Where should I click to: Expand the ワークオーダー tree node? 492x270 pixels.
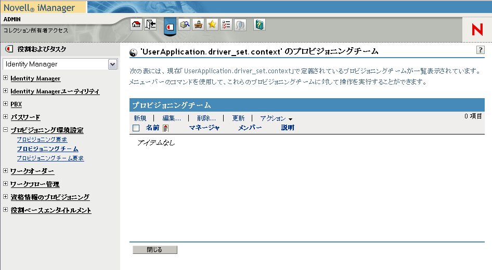click(5, 170)
